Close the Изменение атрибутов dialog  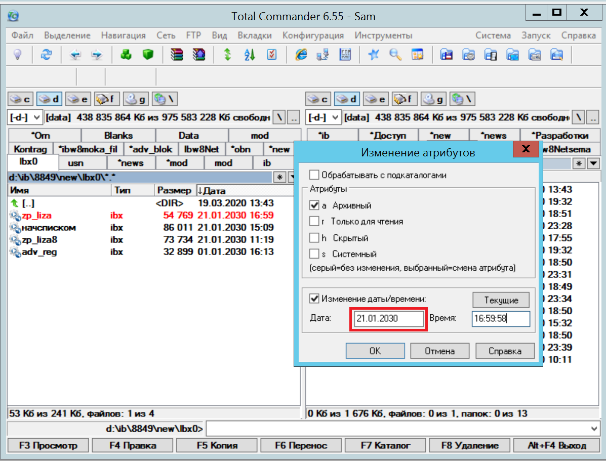pyautogui.click(x=526, y=149)
